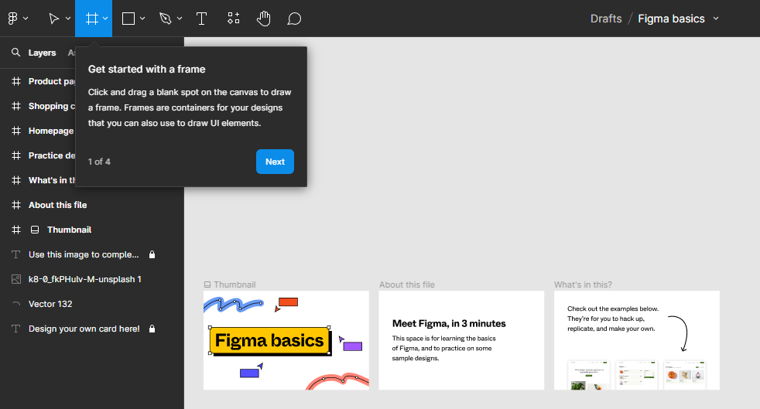Select the Hand tool

click(263, 18)
